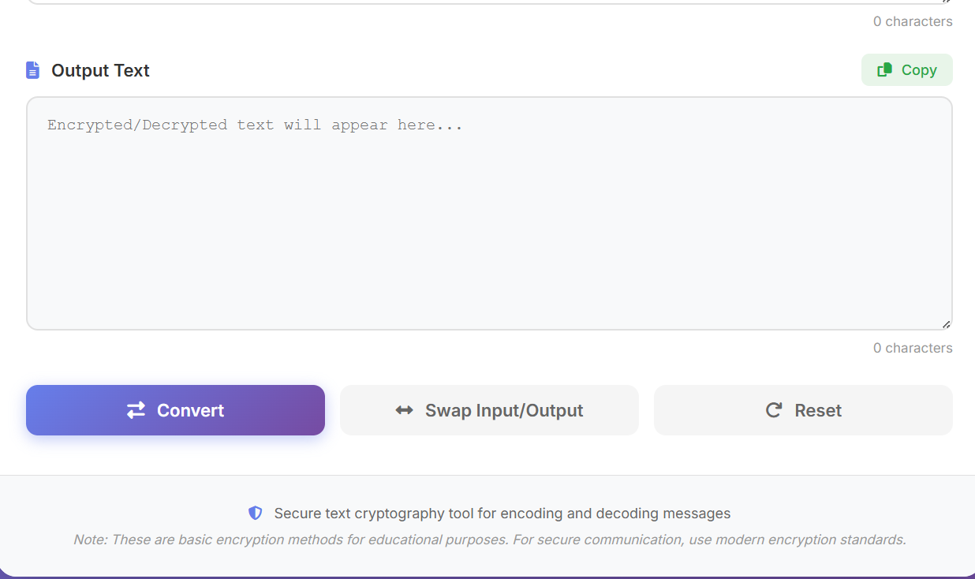The width and height of the screenshot is (975, 579).
Task: Click the encryption disclaimer note text
Action: [x=487, y=540]
